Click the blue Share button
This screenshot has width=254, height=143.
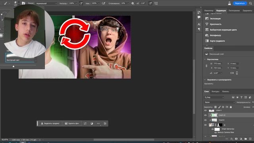pos(240,3)
